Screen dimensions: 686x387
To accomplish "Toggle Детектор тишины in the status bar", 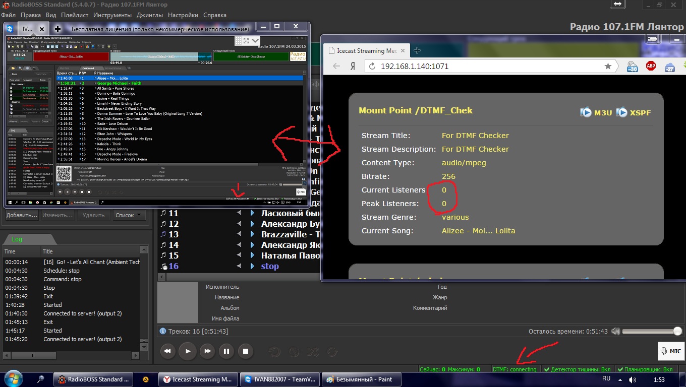I will (578, 369).
